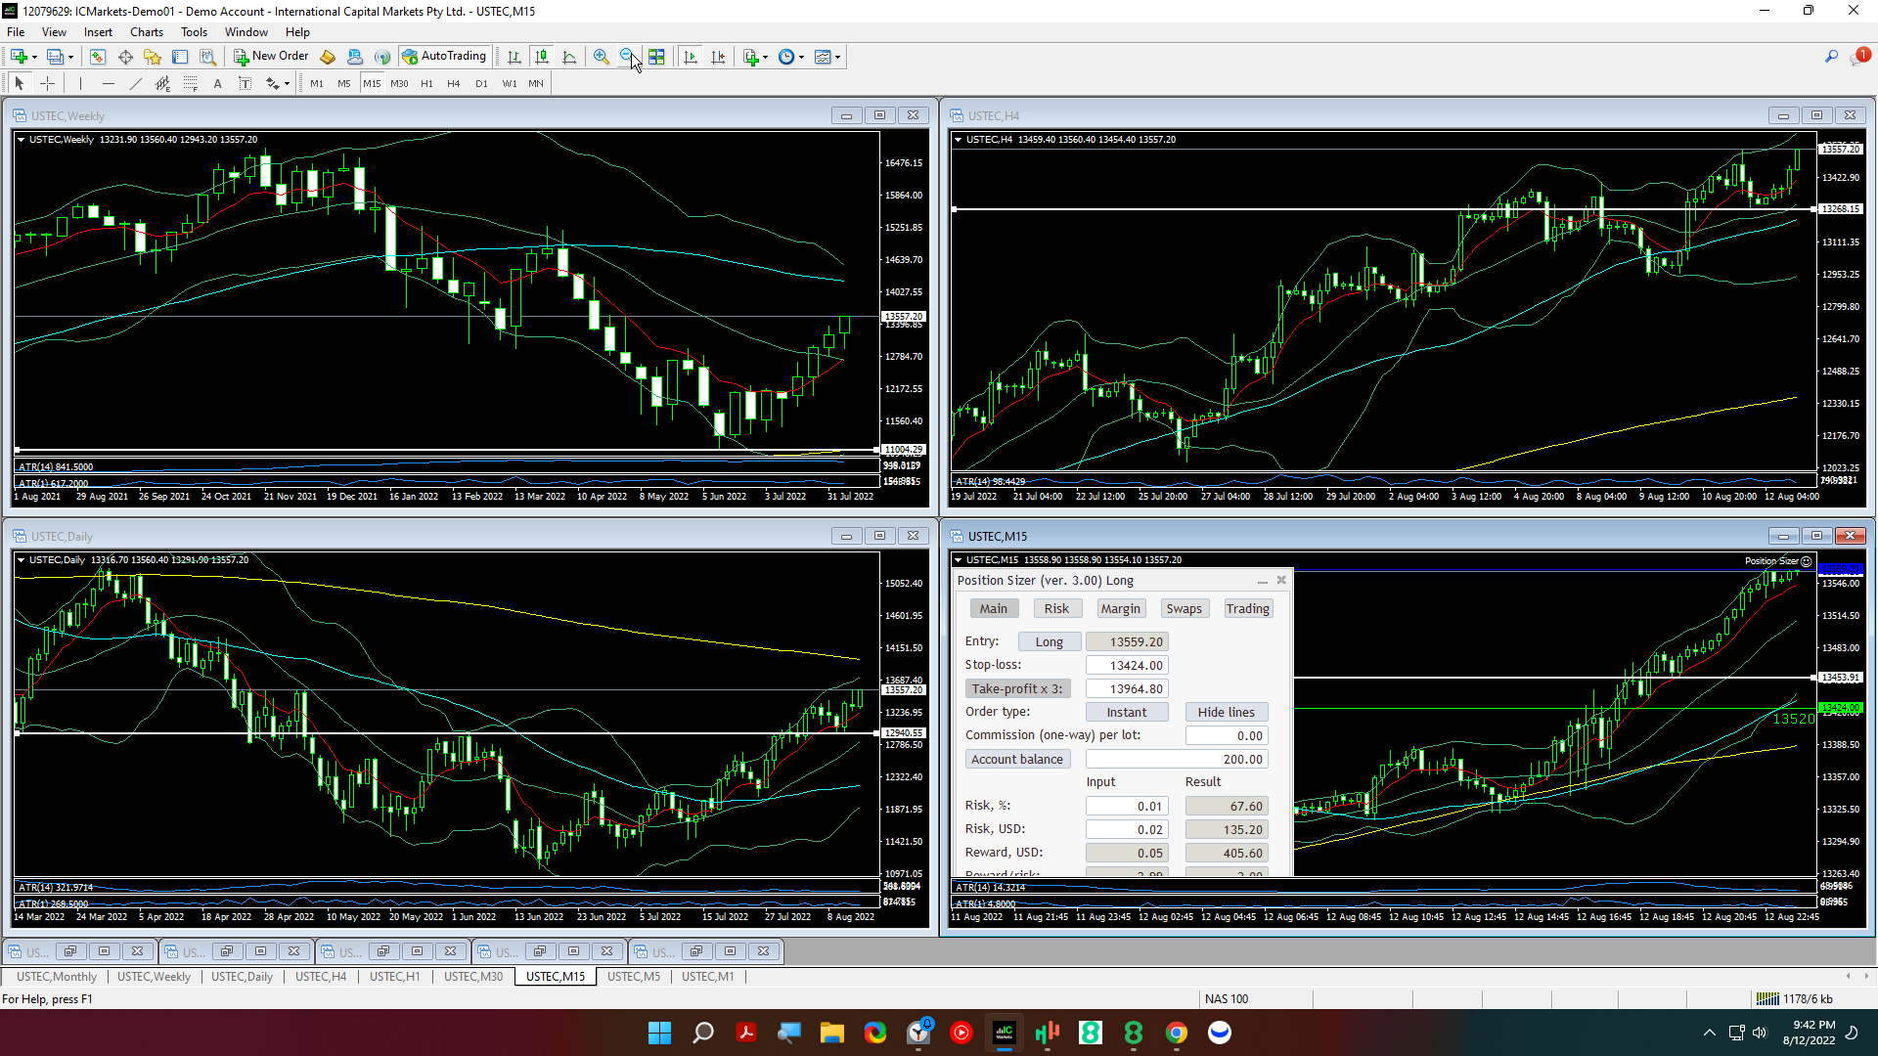Click the Account balance button

[1016, 759]
